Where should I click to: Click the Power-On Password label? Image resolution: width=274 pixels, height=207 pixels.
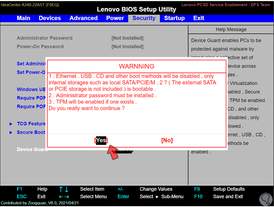(40, 47)
